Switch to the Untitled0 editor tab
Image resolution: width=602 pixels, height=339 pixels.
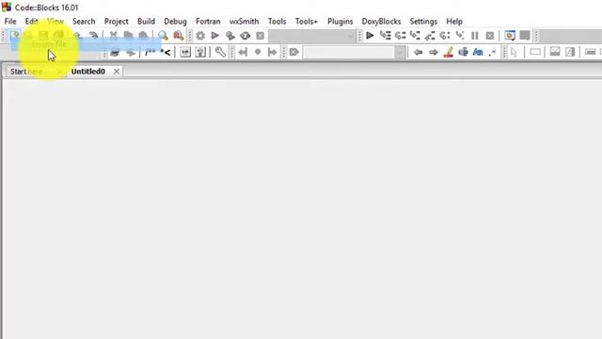click(87, 72)
